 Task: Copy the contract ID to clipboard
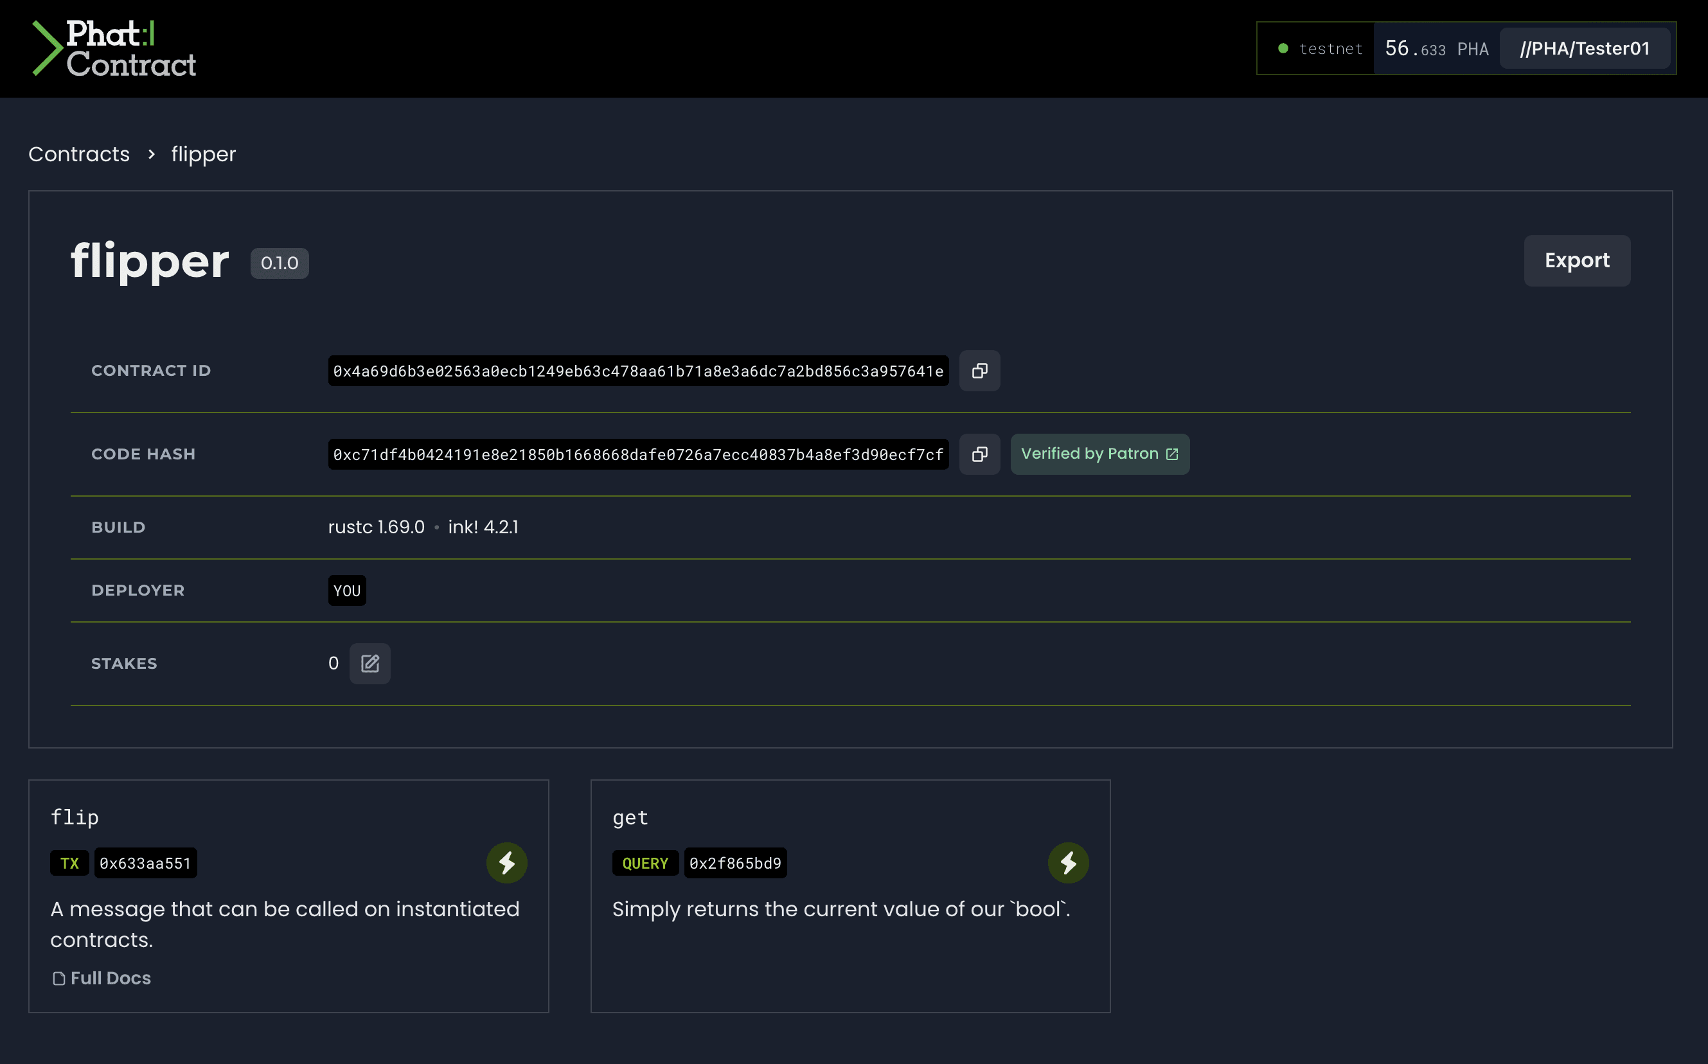tap(979, 371)
